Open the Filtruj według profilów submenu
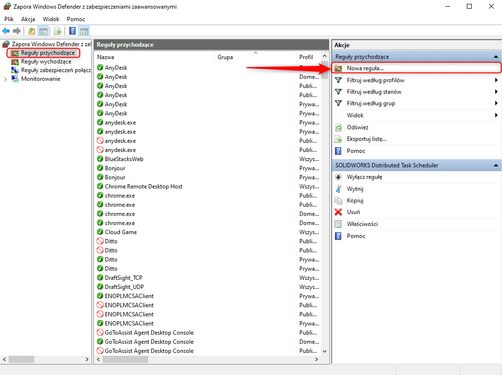 click(x=416, y=80)
